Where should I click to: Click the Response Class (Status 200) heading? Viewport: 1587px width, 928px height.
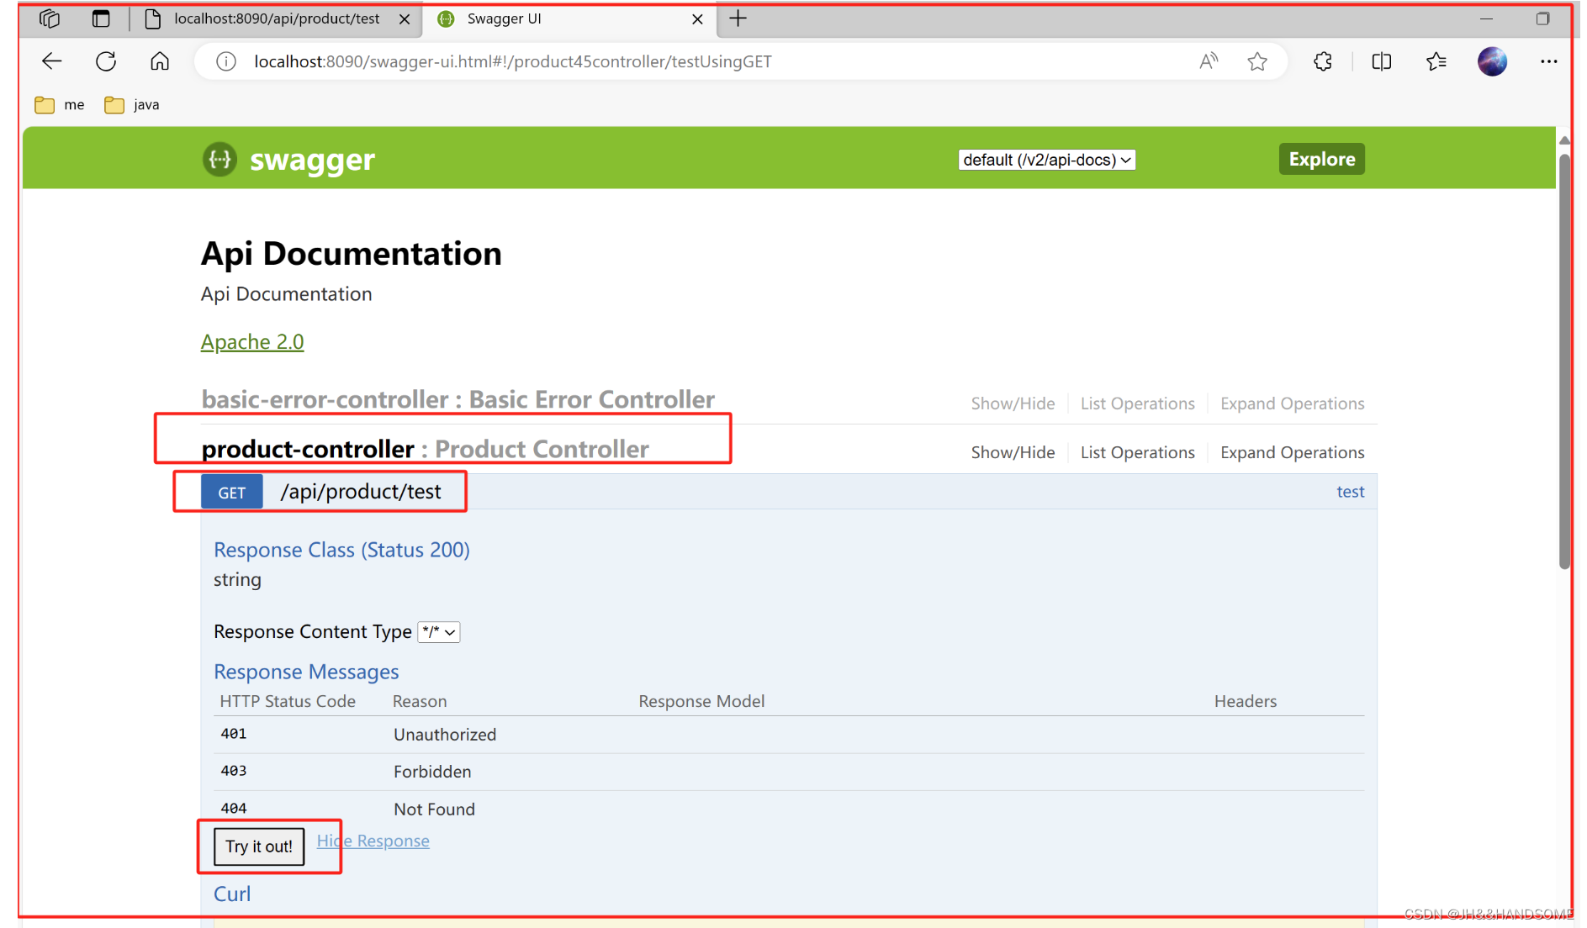coord(341,550)
